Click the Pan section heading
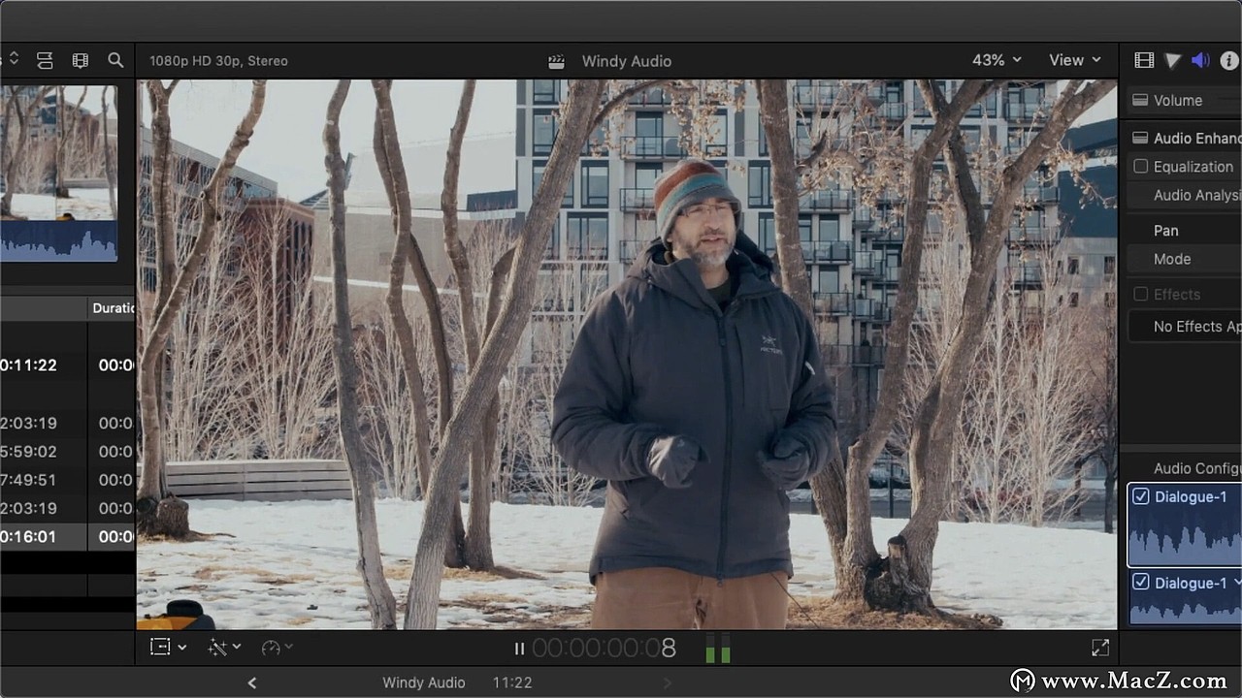 click(1166, 231)
